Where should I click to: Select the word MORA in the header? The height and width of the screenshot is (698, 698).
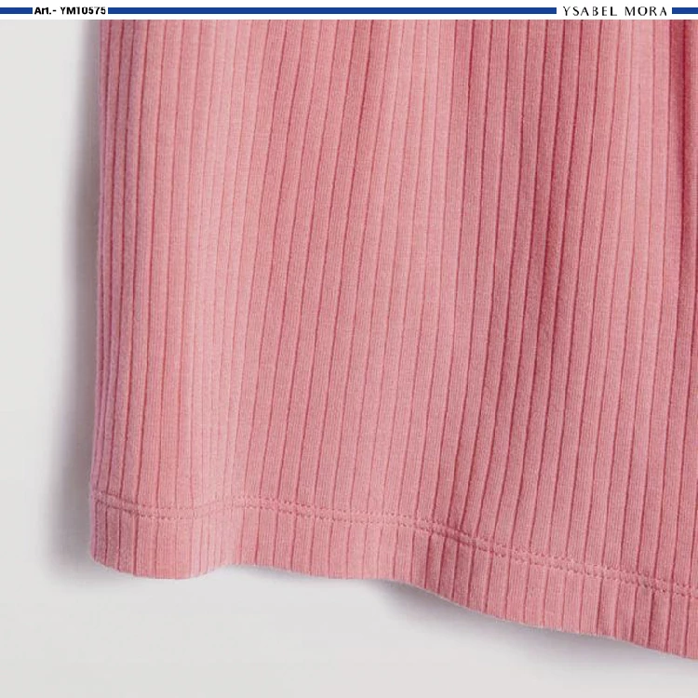coord(646,11)
